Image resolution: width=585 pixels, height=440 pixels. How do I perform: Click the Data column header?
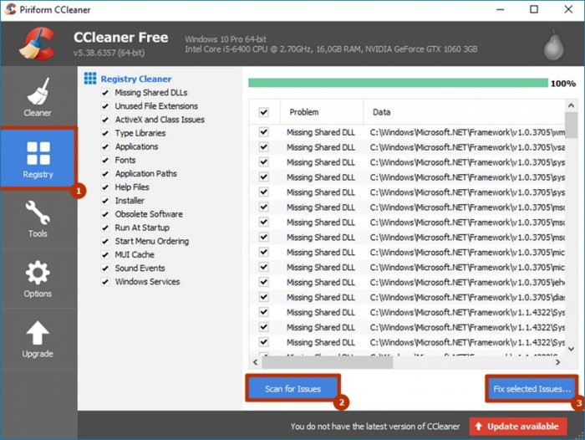464,112
